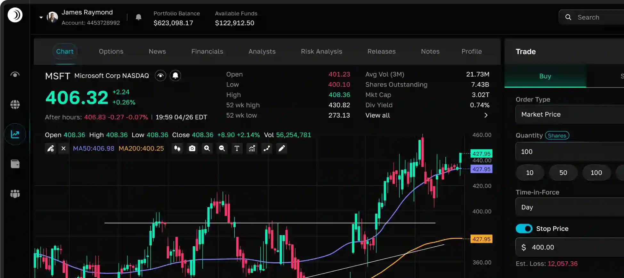624x278 pixels.
Task: Click the Quantity input field
Action: (570, 151)
